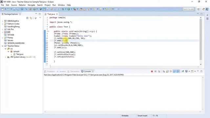
Task: Select the SESSION_HANDLING project
Action: (16, 43)
